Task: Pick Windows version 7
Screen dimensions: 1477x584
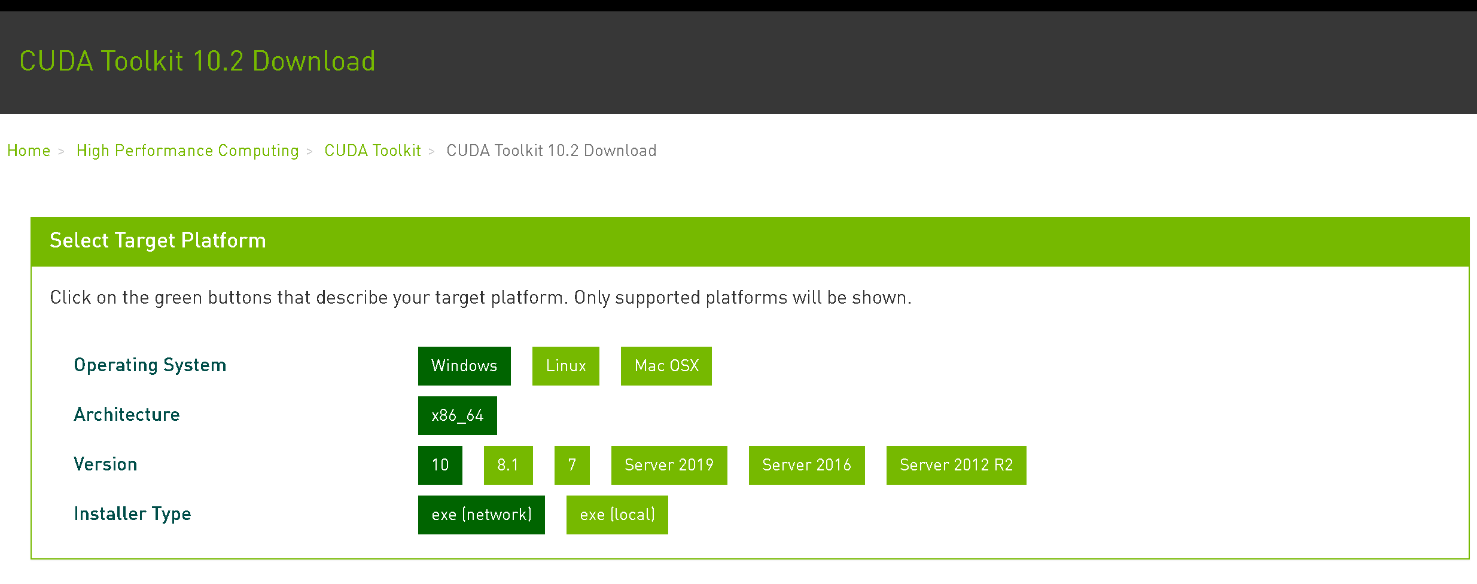Action: click(x=572, y=465)
